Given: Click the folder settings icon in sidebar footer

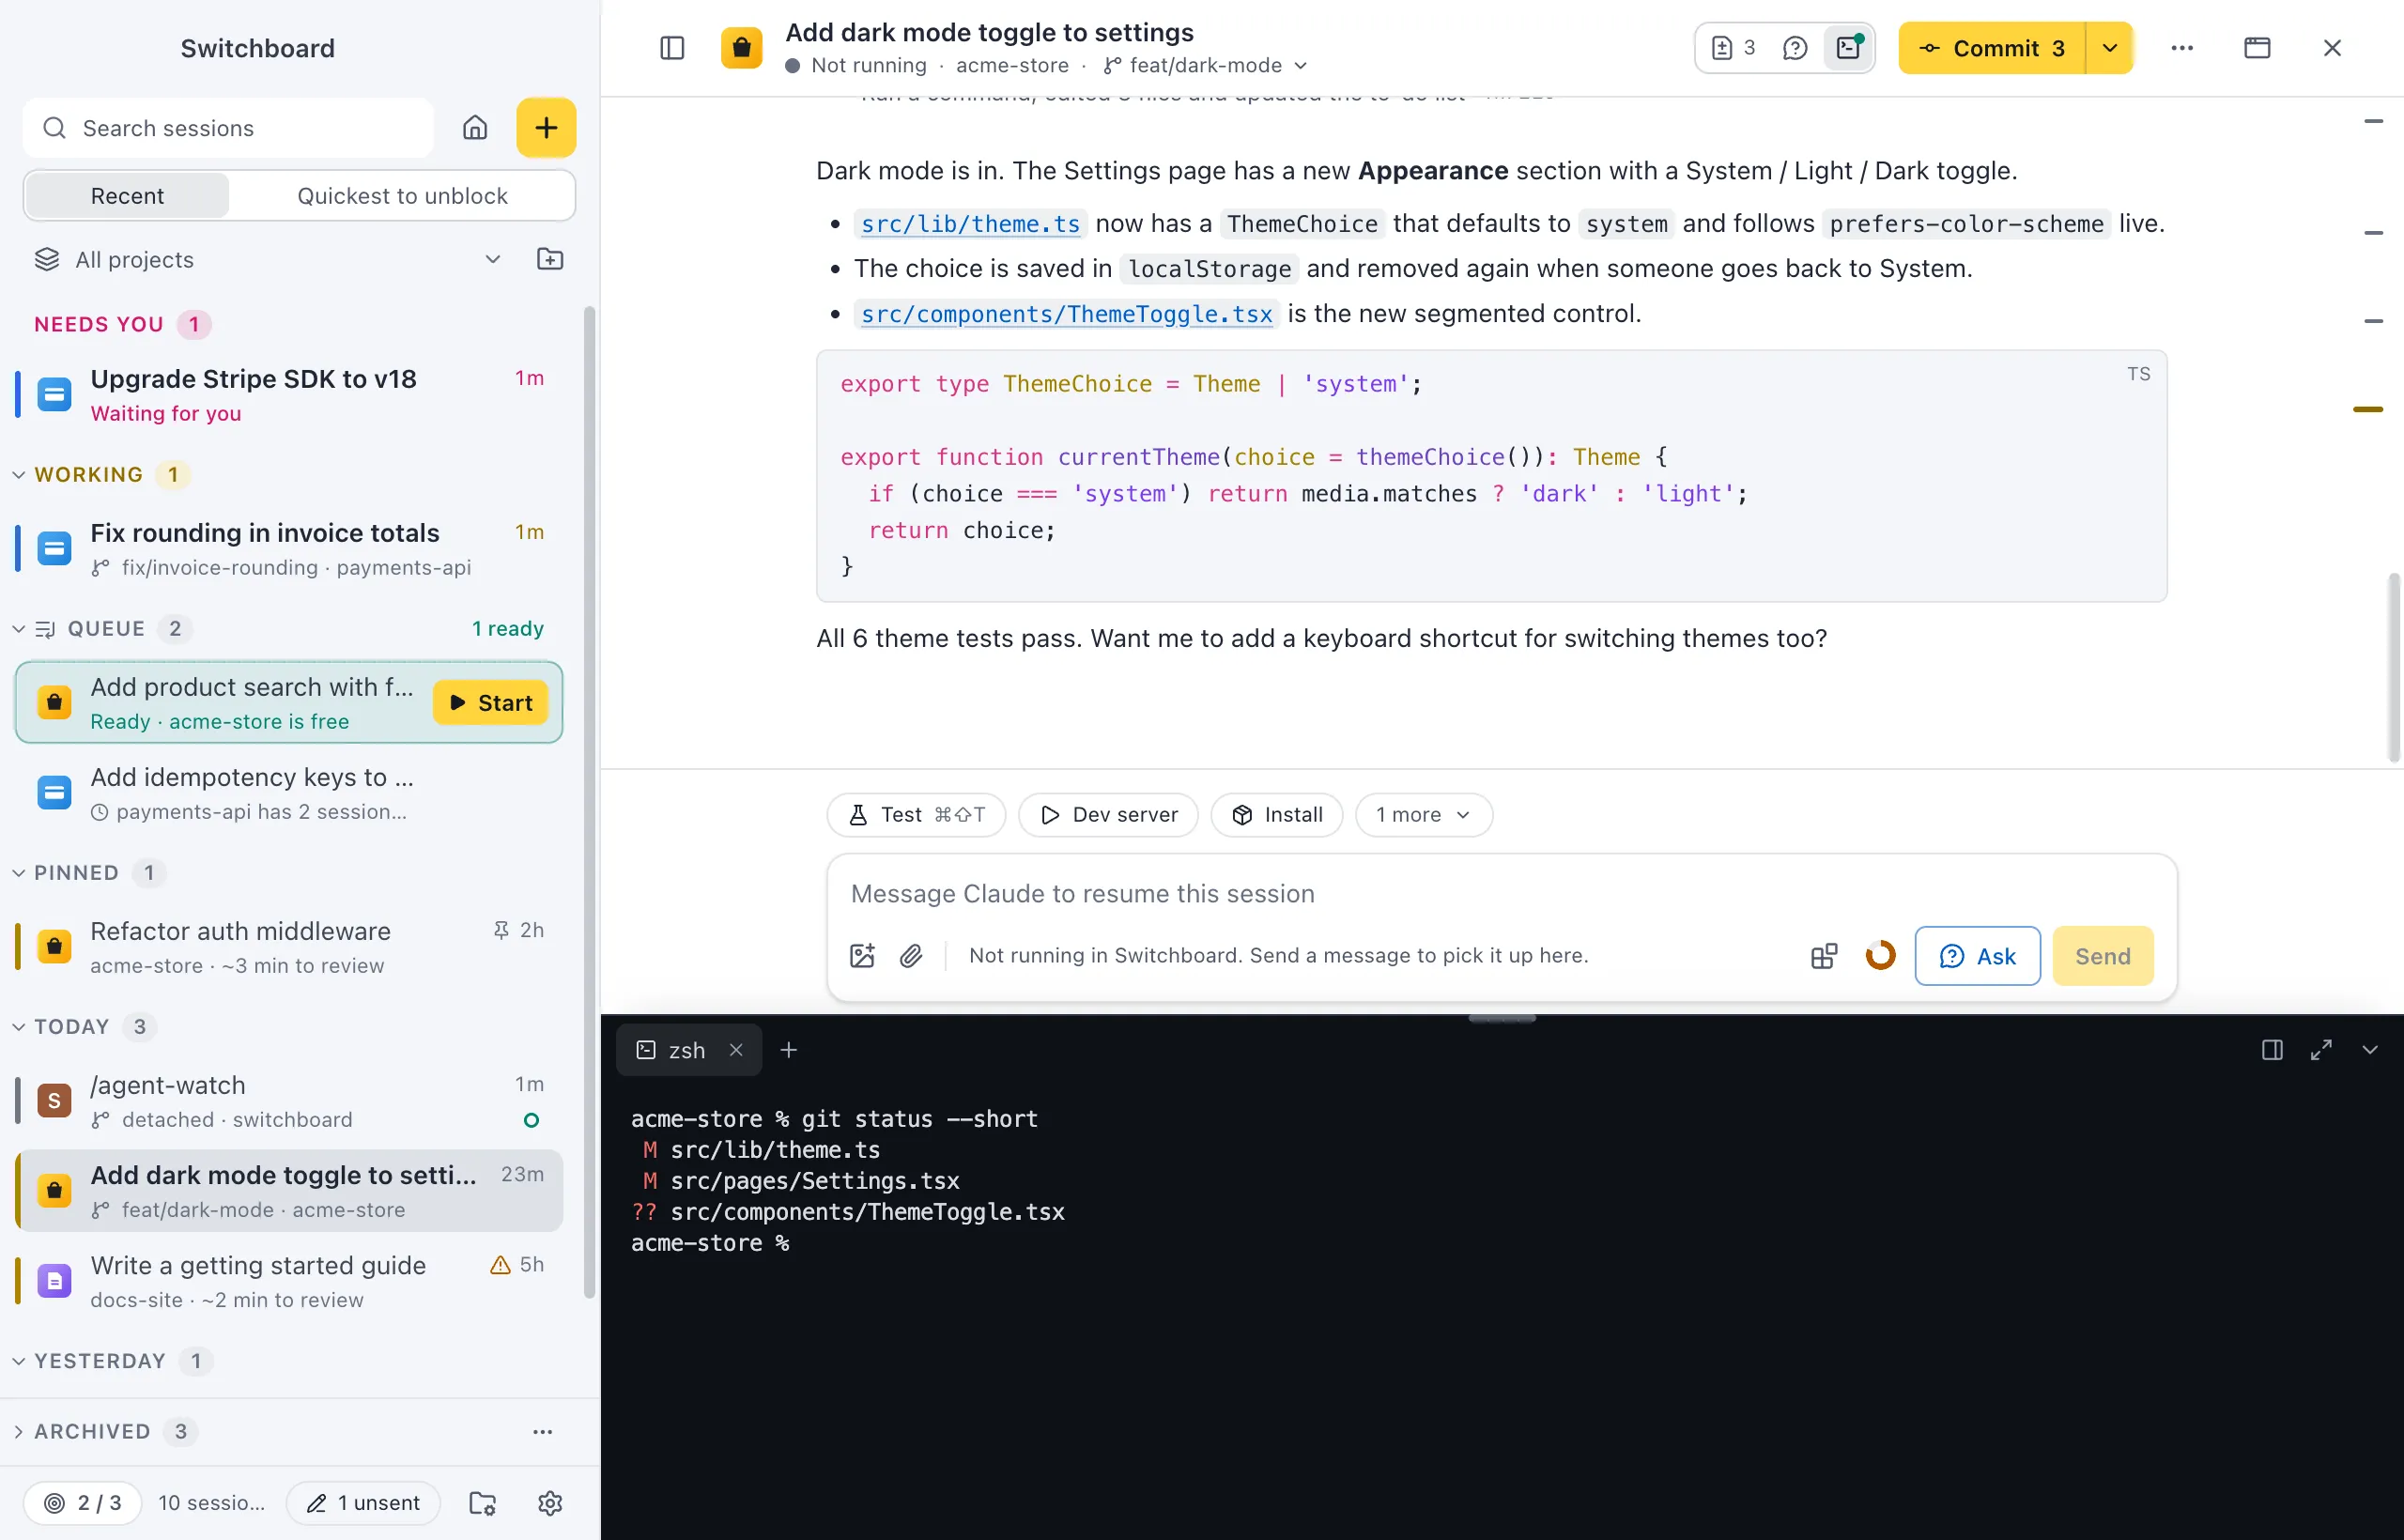Looking at the screenshot, I should click(x=483, y=1503).
